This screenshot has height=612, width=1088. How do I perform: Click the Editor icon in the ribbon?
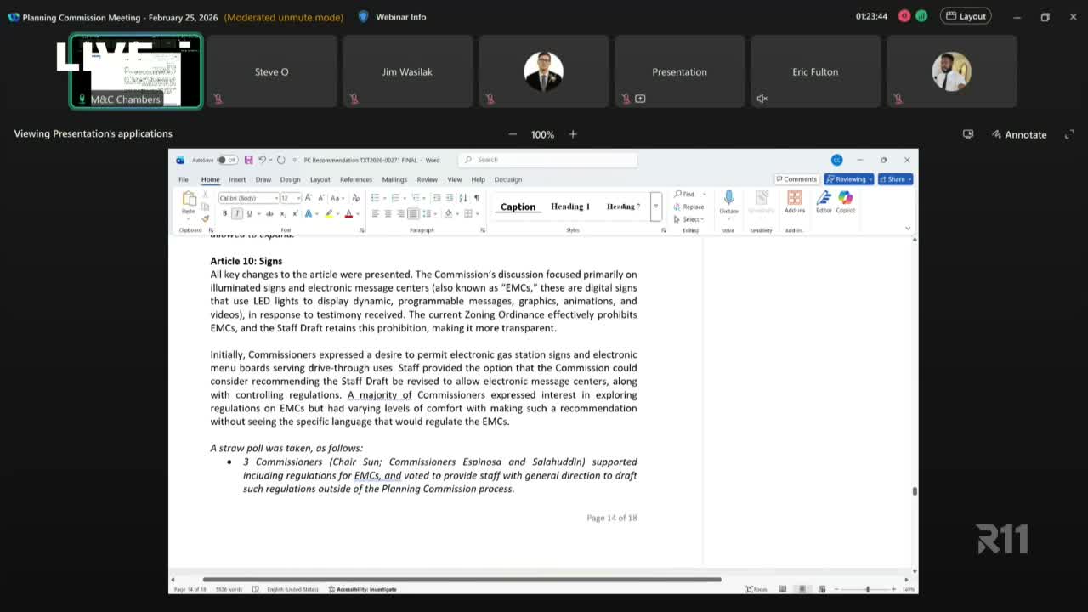point(824,199)
